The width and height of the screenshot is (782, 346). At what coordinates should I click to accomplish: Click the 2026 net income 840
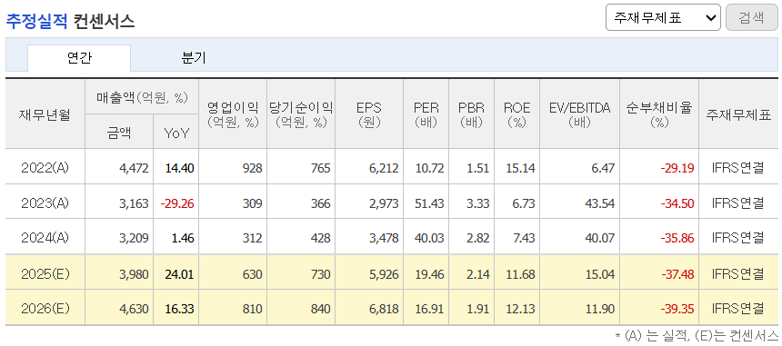(x=321, y=310)
